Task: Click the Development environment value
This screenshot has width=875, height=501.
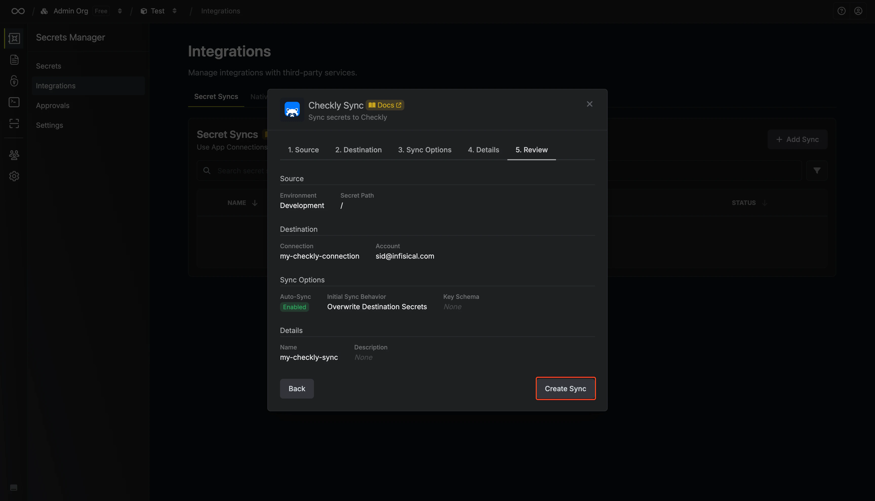Action: coord(302,205)
